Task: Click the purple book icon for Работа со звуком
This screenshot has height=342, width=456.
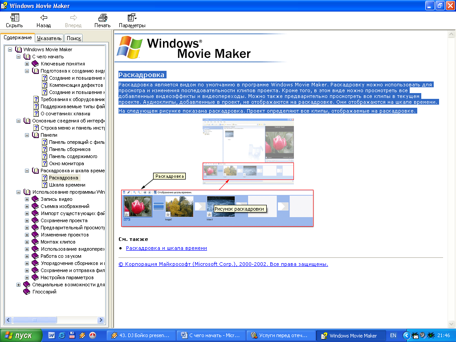Action: 35,256
